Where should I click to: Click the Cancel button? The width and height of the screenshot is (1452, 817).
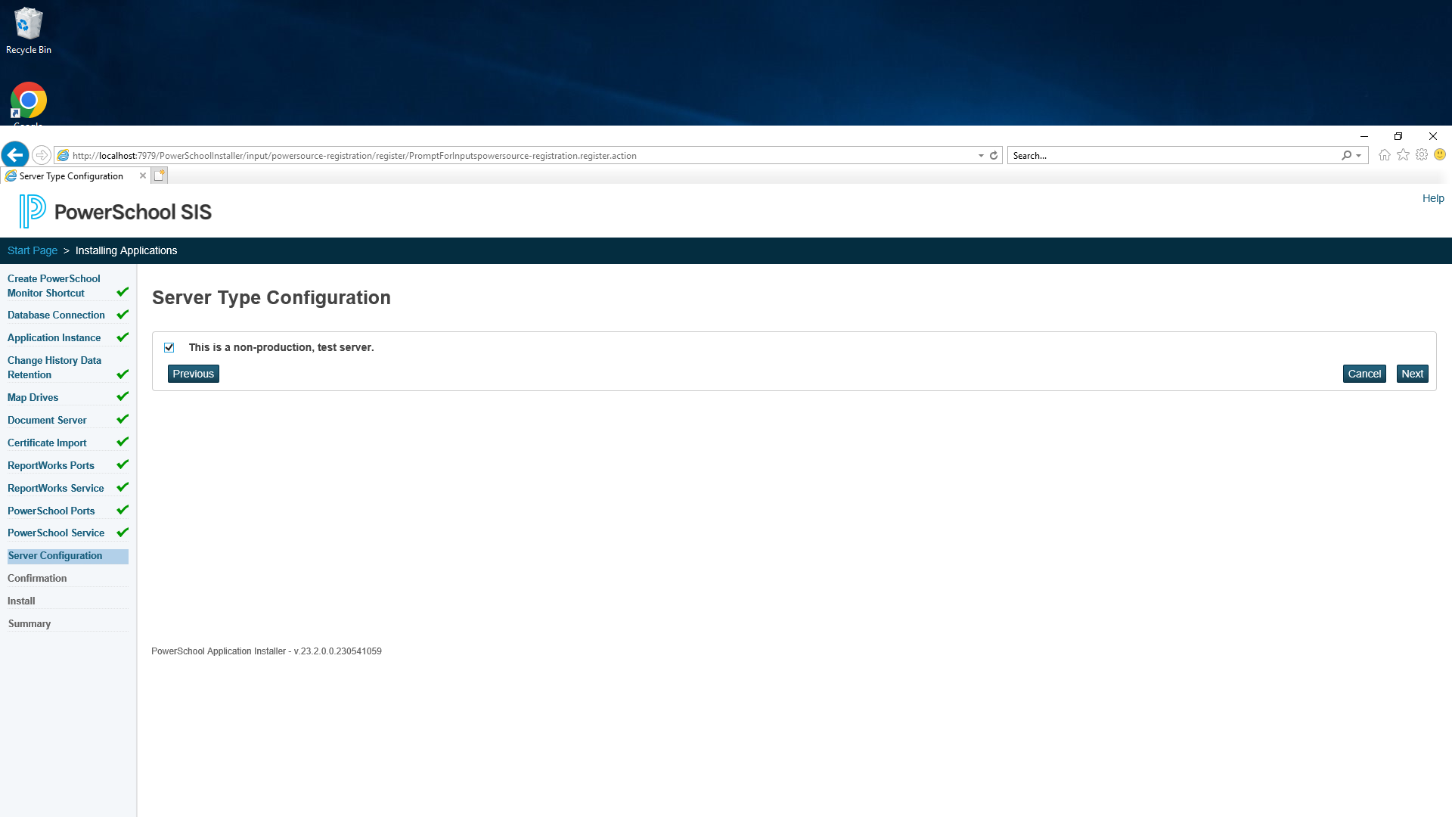[x=1364, y=374]
